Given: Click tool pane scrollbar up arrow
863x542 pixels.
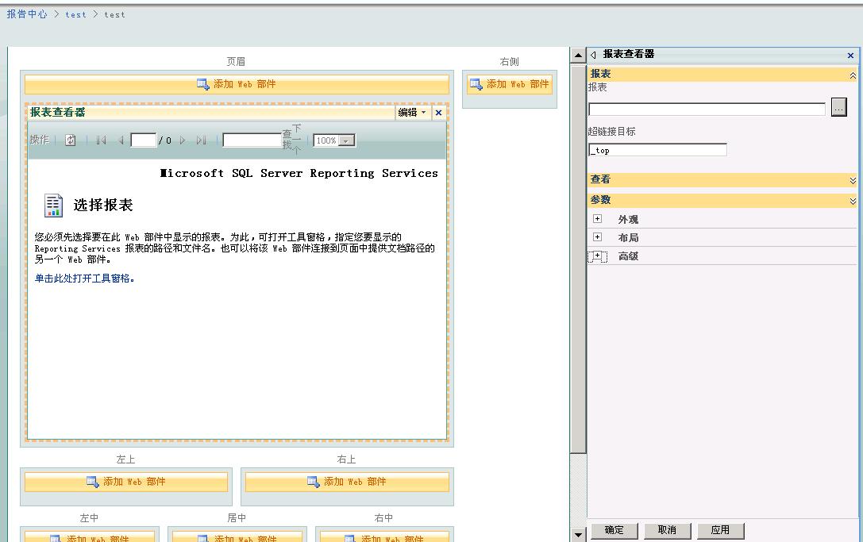Looking at the screenshot, I should (578, 55).
